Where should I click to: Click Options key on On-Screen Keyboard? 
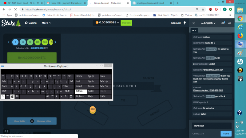pos(81,96)
